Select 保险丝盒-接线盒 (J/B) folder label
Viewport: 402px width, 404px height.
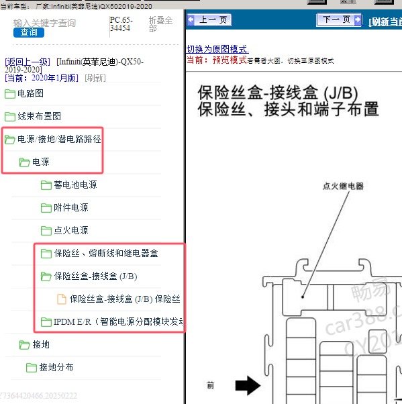pos(95,276)
